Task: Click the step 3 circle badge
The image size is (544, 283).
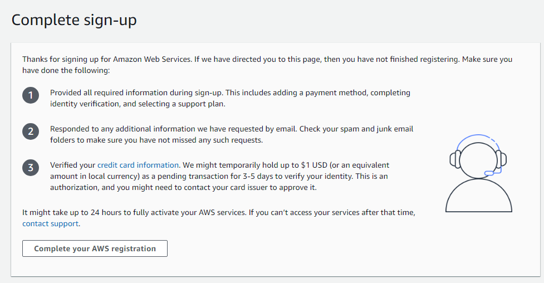Action: pos(31,167)
